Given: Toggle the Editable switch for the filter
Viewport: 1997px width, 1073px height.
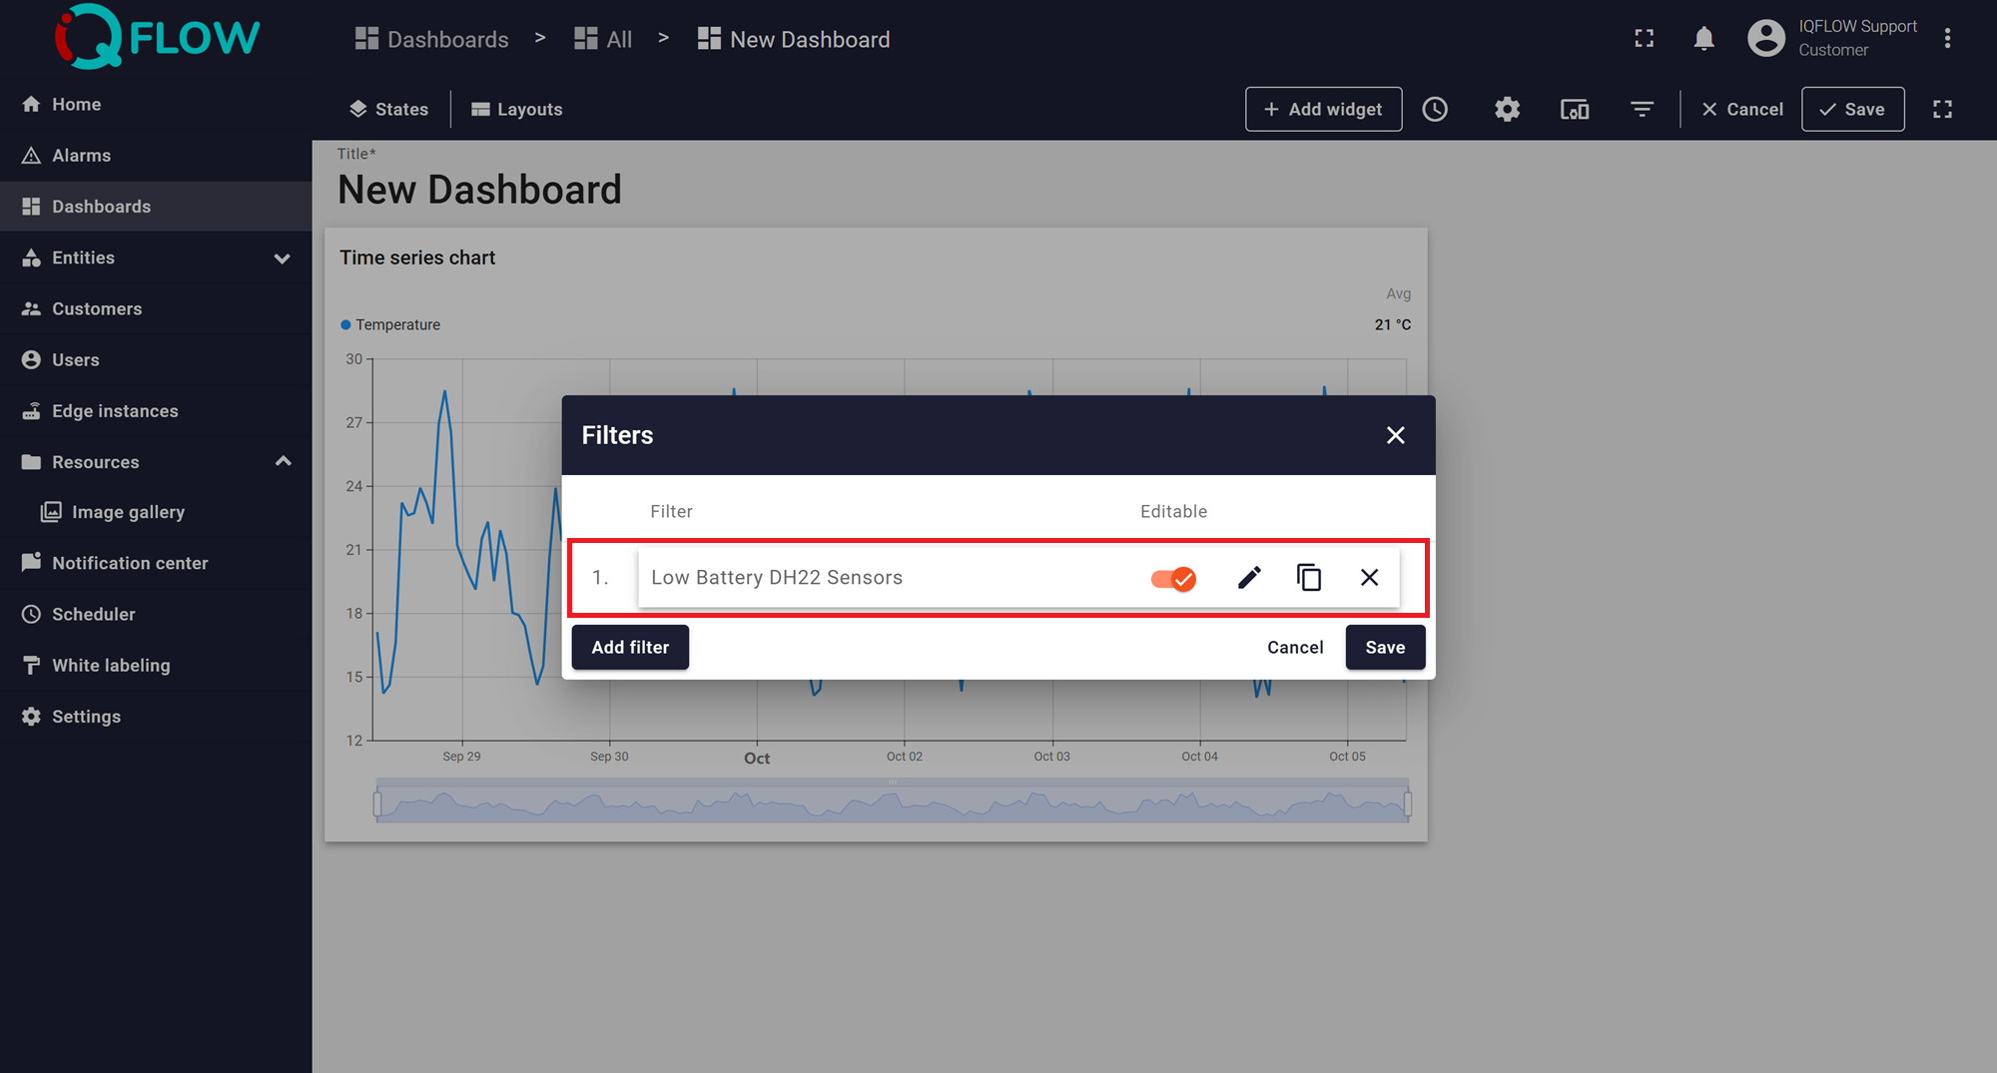Looking at the screenshot, I should (1173, 579).
